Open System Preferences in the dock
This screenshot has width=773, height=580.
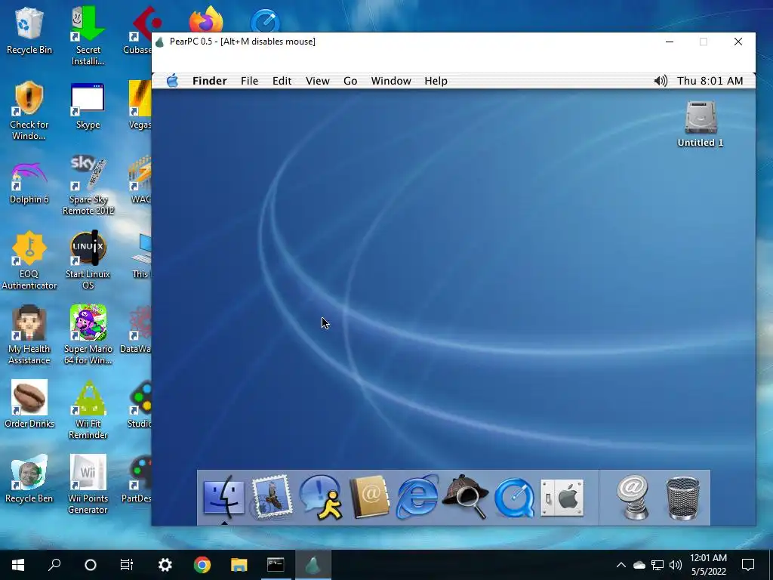click(x=562, y=498)
